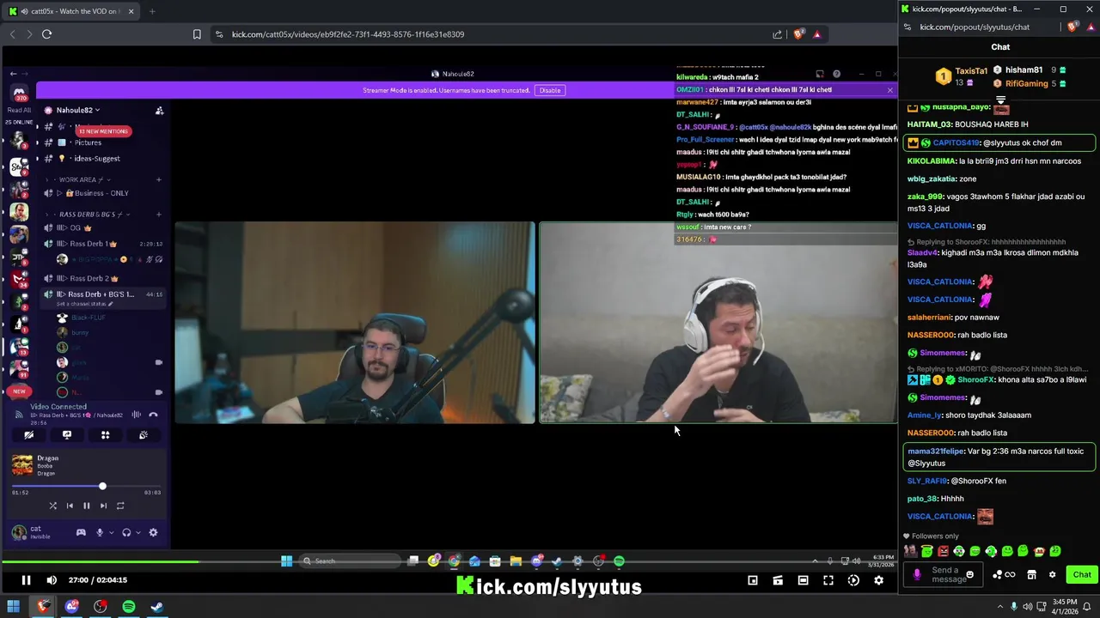Click RifiGaming in the gift leaderboard
The image size is (1100, 618).
[x=1026, y=83]
